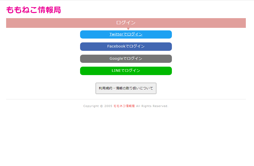Click the underlined Twitter login text

[x=126, y=34]
